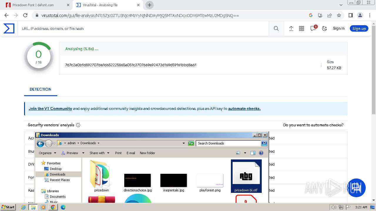Open the notifications speech bubble icon

pos(313,28)
